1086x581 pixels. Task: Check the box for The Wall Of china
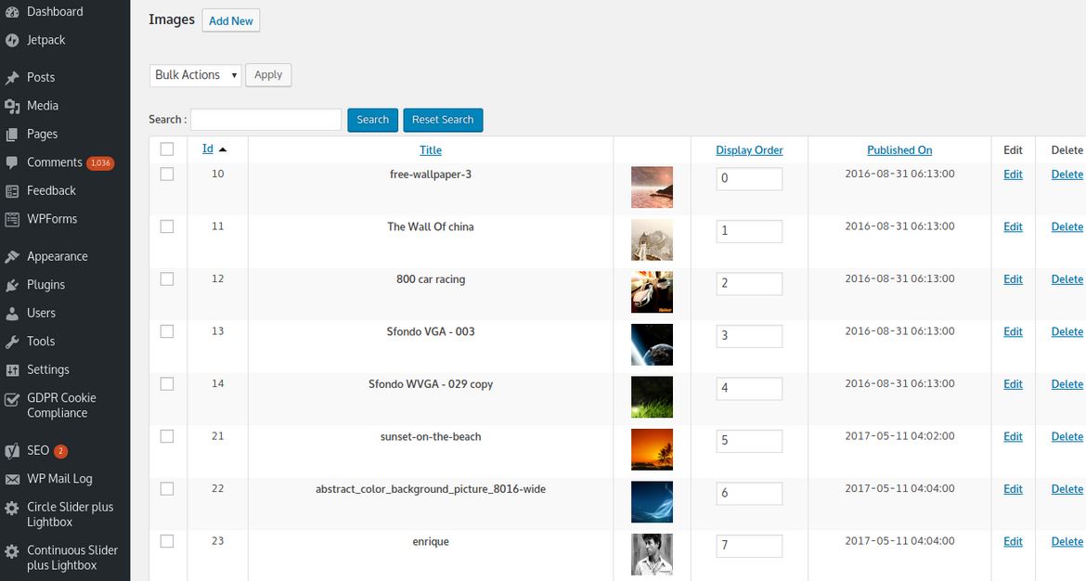[x=167, y=226]
